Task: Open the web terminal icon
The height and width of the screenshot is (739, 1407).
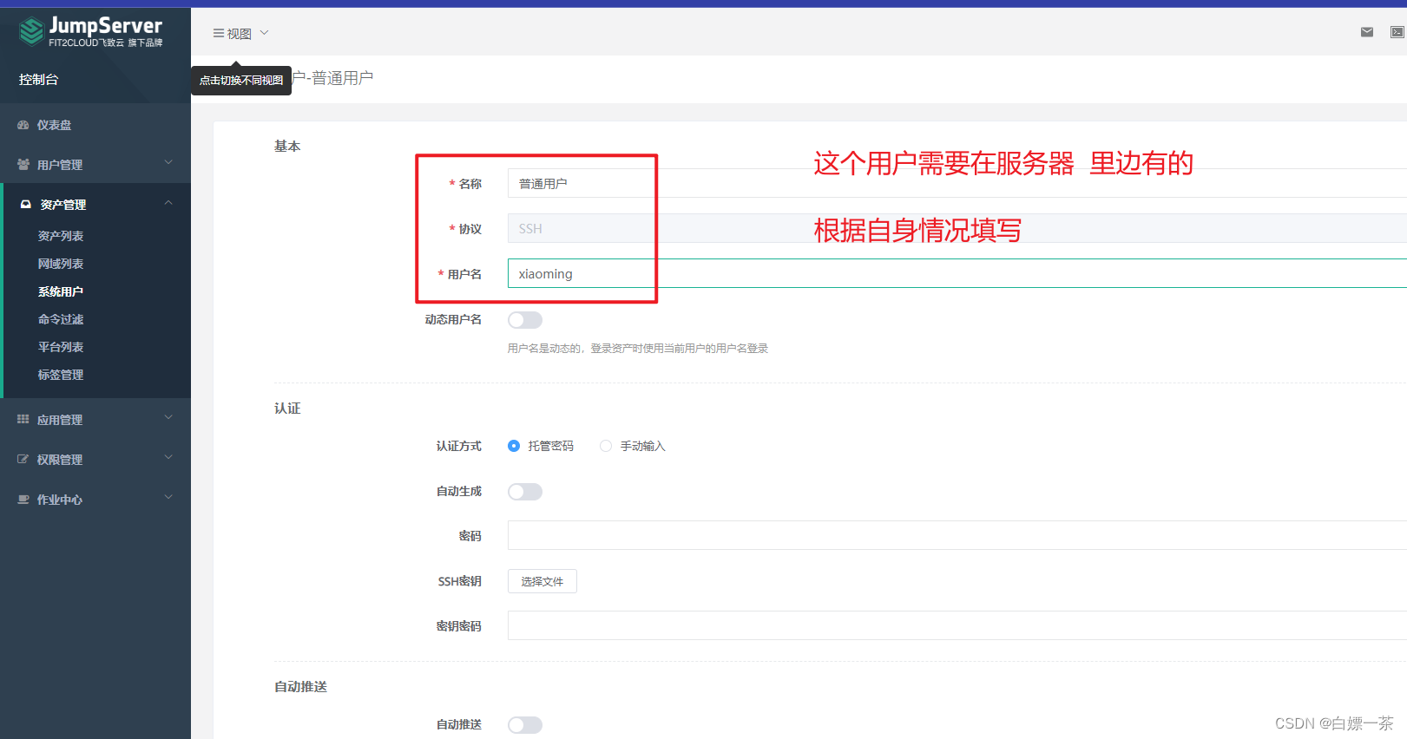Action: click(1397, 32)
